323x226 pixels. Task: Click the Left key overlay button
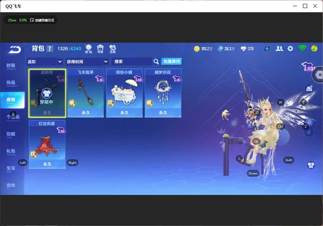23,163
